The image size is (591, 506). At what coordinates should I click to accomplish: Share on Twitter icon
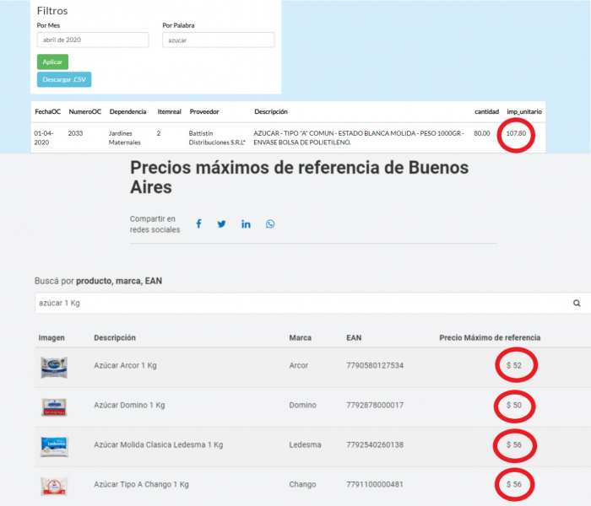tap(221, 224)
